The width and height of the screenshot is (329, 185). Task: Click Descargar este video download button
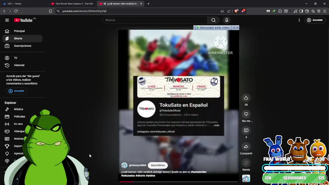pos(213,27)
